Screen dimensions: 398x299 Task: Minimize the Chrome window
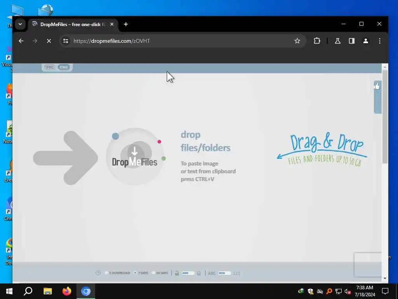[x=344, y=24]
